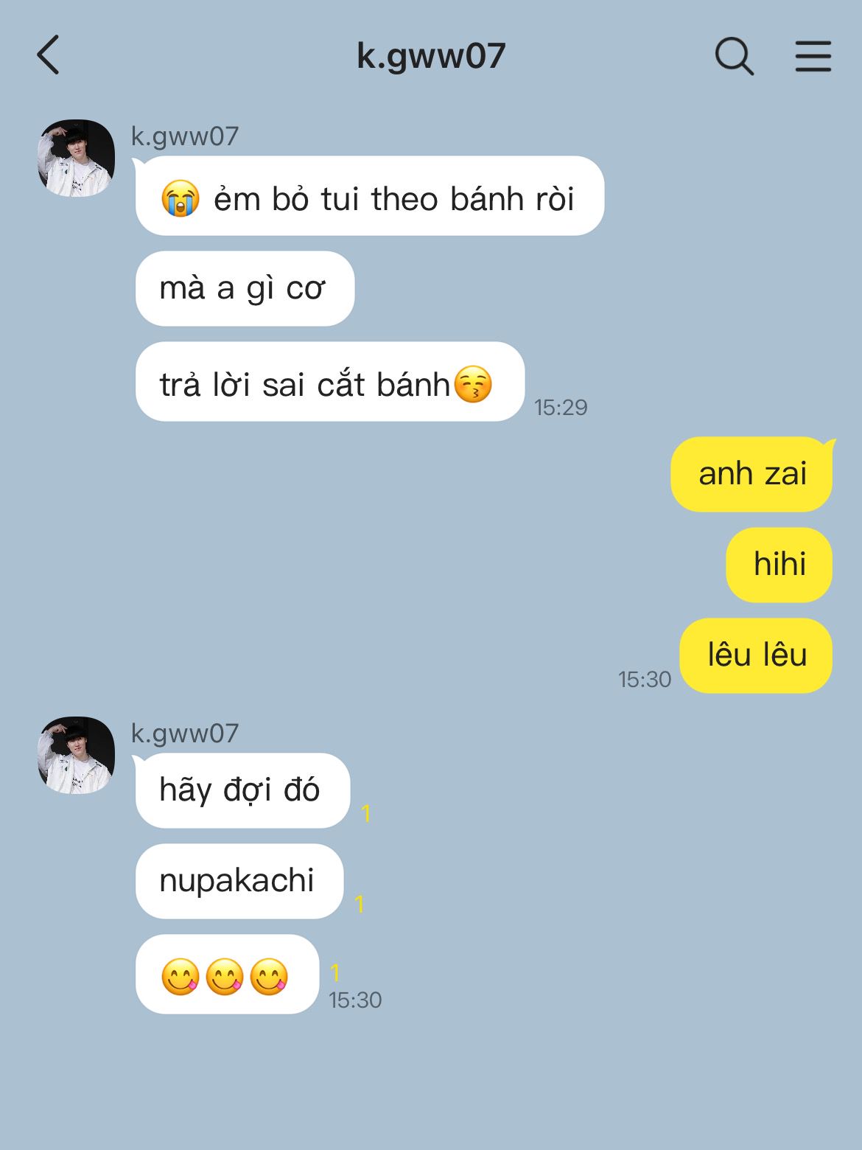Image resolution: width=862 pixels, height=1150 pixels.
Task: Select the 'hãy đợi đó' message
Action: tap(242, 790)
